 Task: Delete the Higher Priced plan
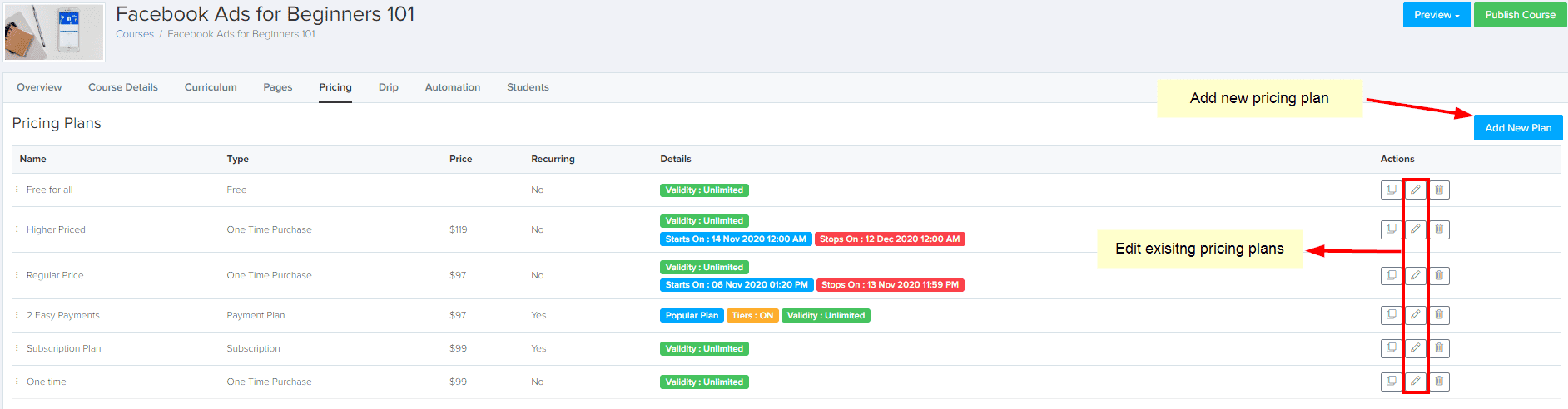pos(1439,229)
